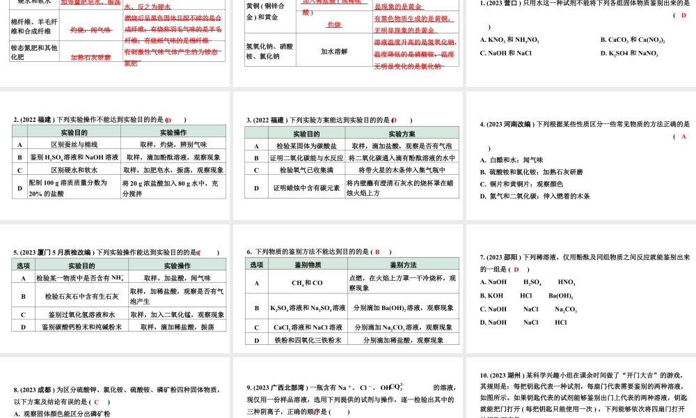Click the "实验目的" column header in question 2

(74, 131)
